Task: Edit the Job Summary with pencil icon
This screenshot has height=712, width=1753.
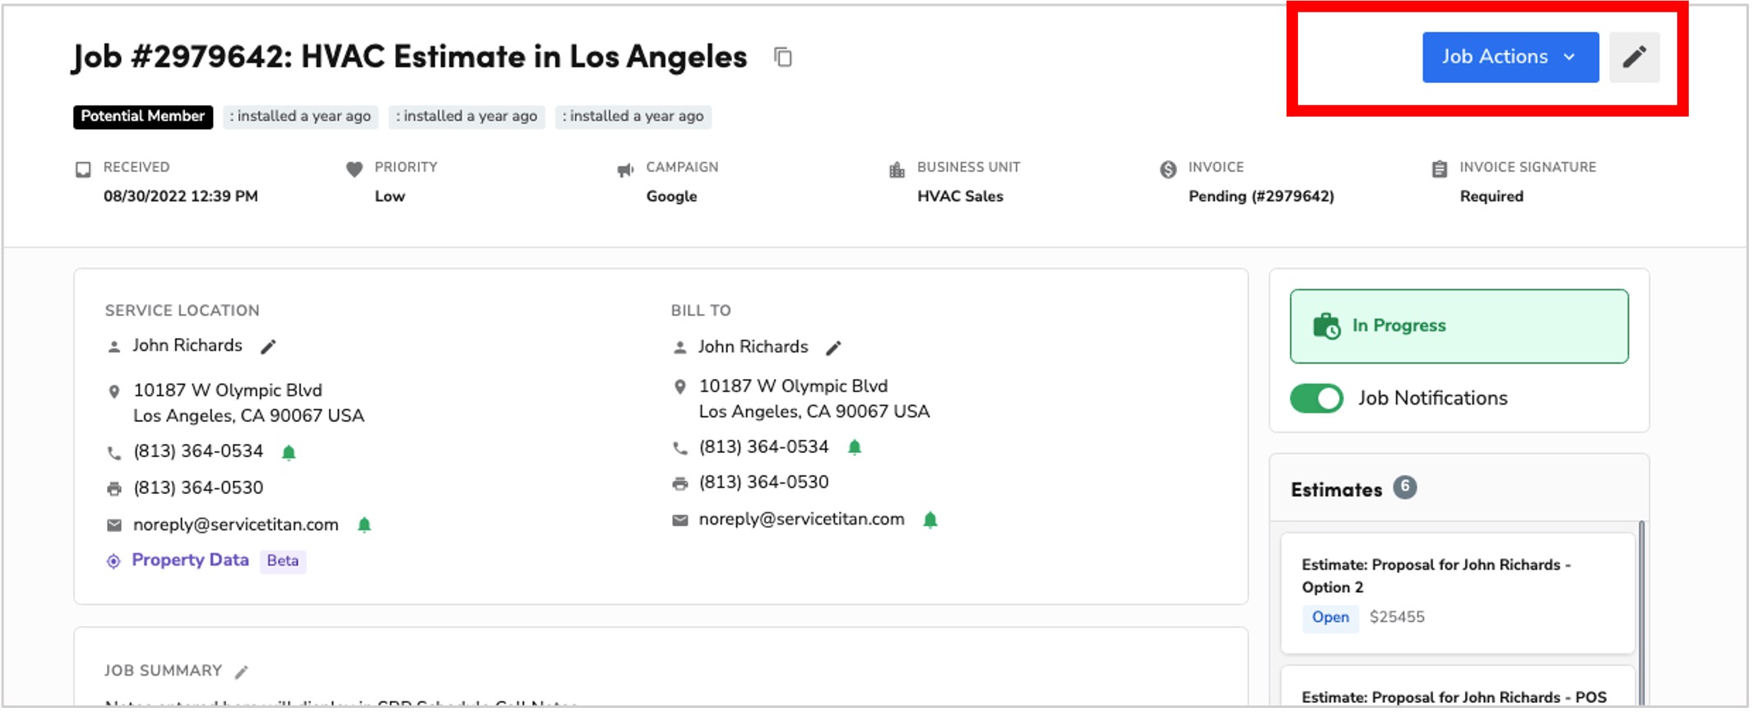Action: 241,673
